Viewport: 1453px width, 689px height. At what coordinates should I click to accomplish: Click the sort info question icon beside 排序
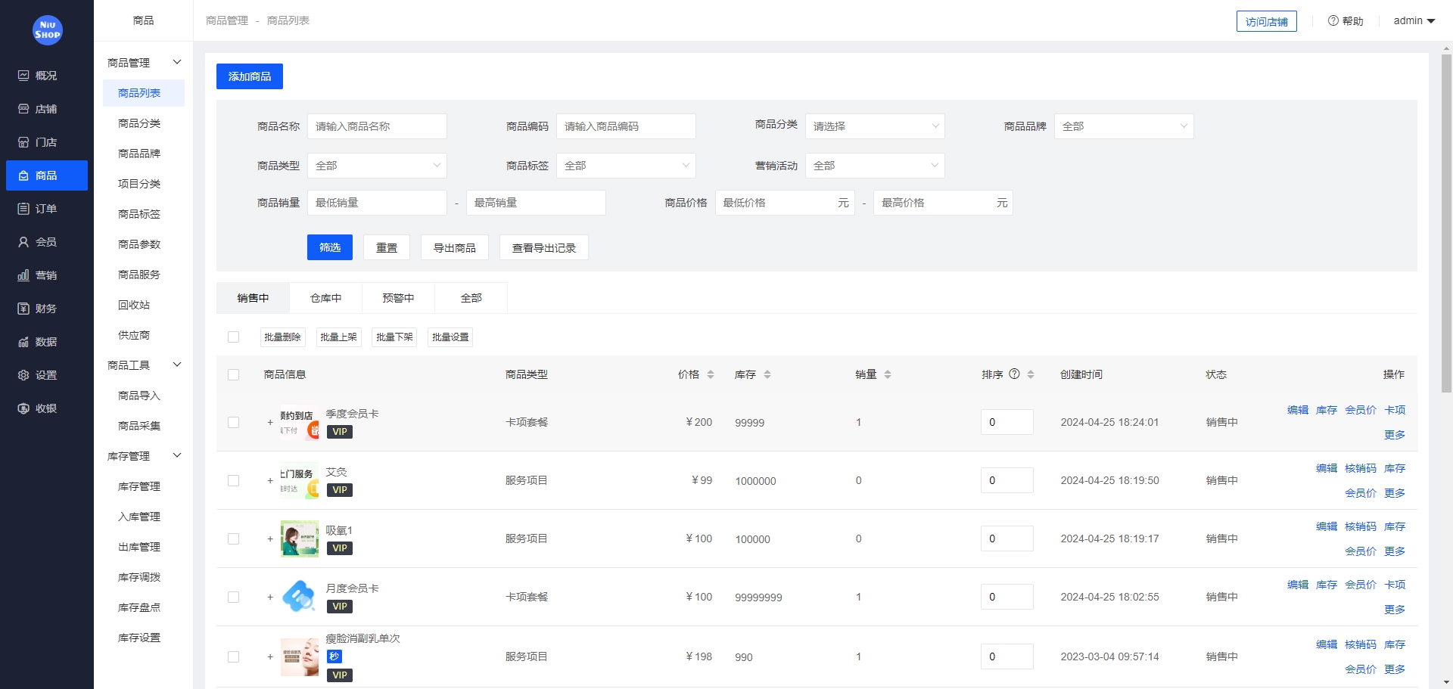point(1015,374)
